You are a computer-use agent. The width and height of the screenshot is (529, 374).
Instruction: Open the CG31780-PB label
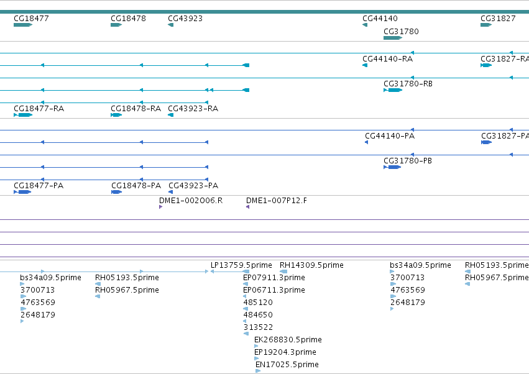[x=408, y=160]
